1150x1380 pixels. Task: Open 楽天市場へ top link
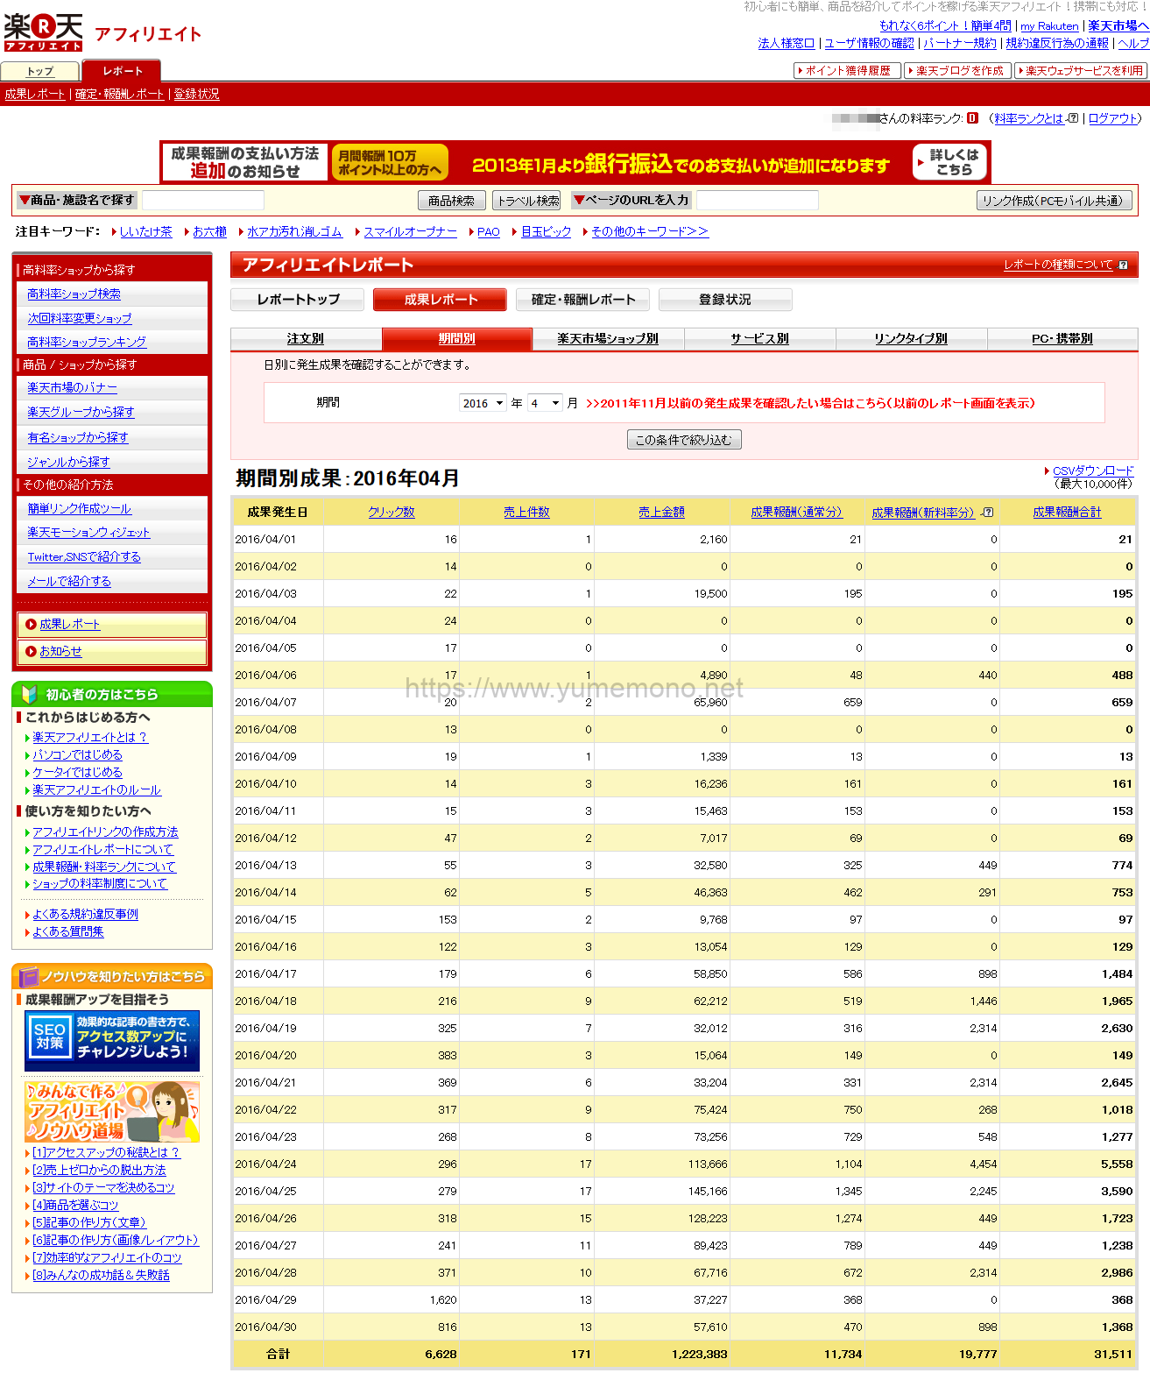pyautogui.click(x=1118, y=26)
